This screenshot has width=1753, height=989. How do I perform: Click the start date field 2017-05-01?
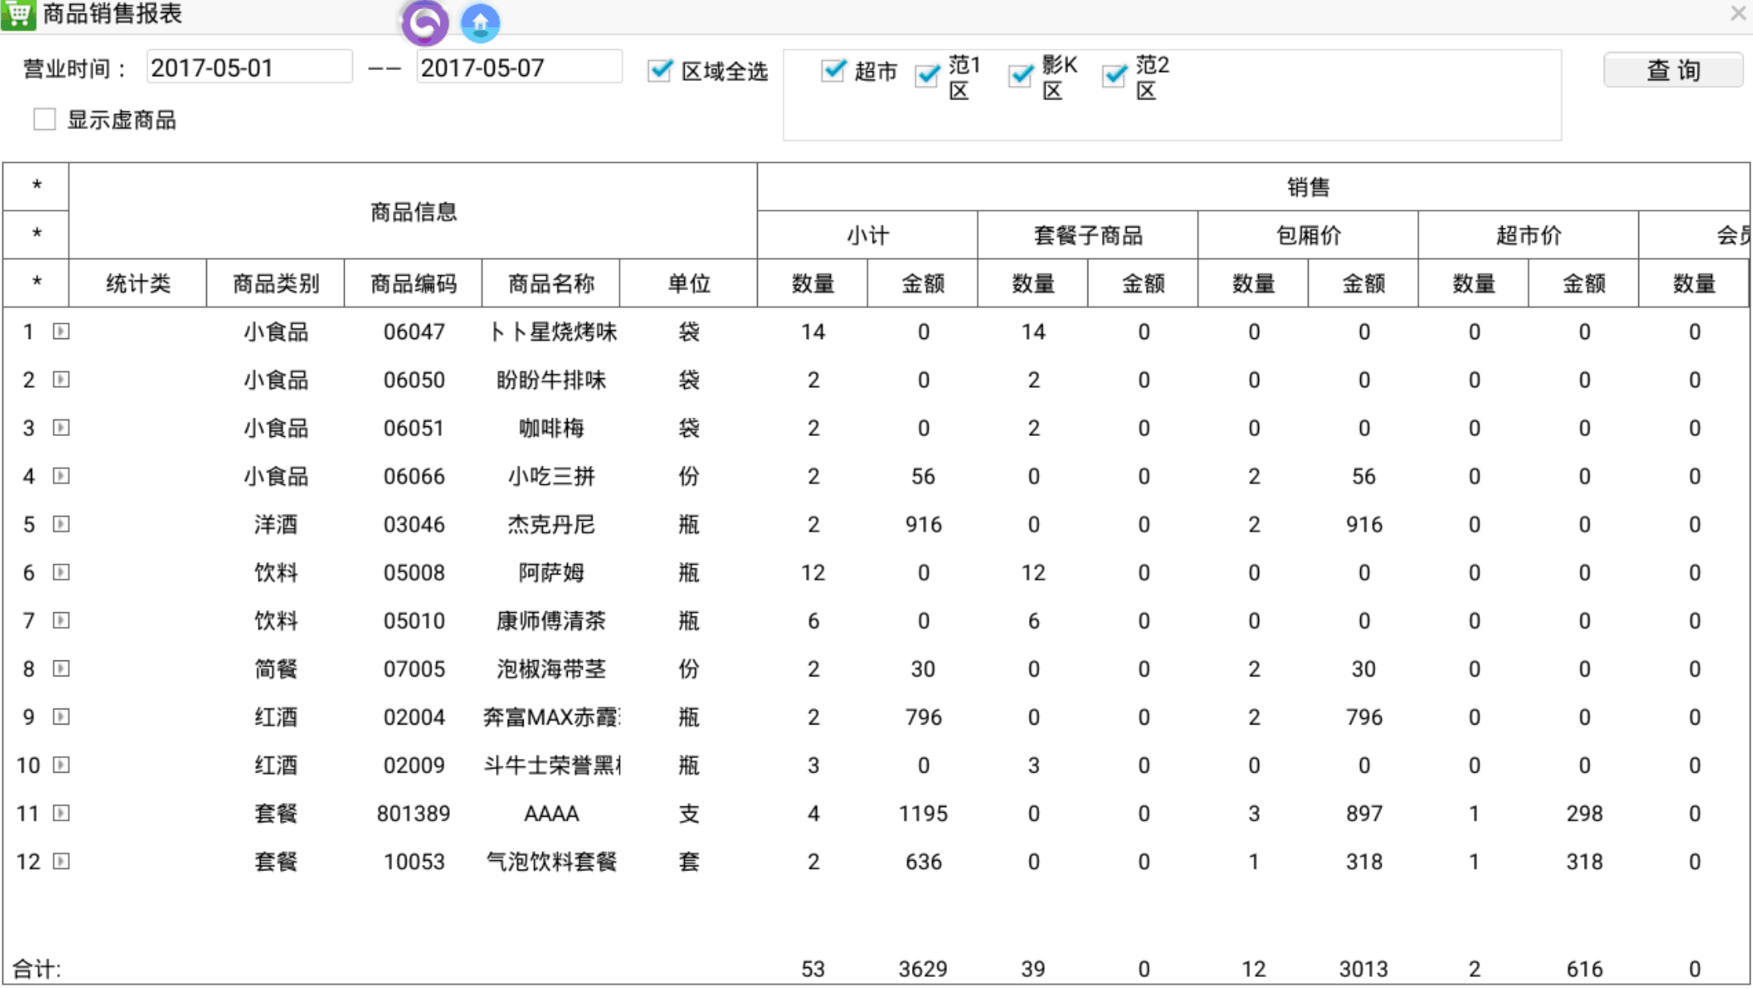coord(249,67)
